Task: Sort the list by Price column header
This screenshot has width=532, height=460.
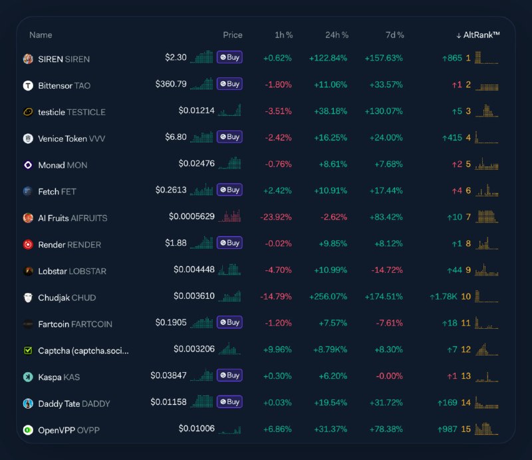Action: tap(233, 35)
